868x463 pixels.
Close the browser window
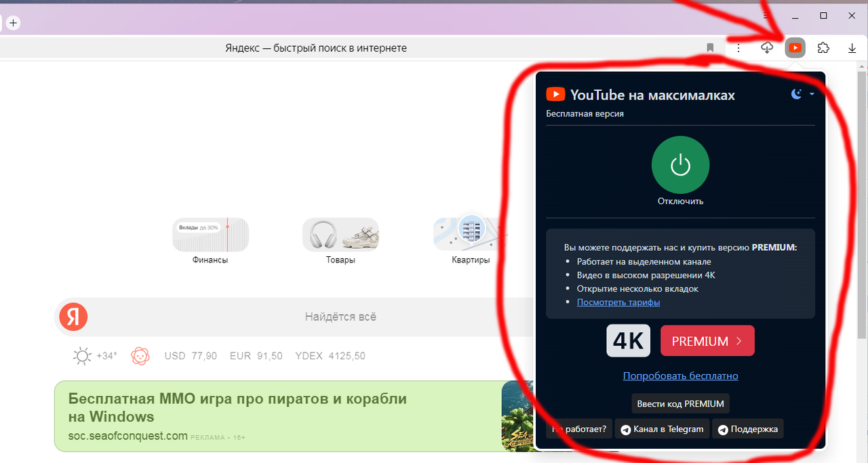[x=852, y=16]
